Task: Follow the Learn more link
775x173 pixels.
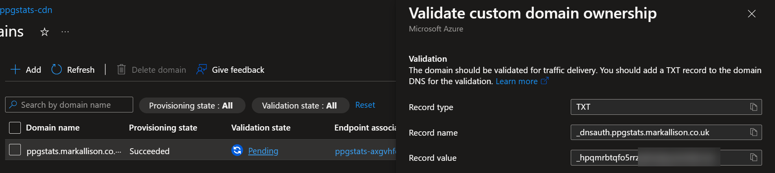Action: (517, 81)
